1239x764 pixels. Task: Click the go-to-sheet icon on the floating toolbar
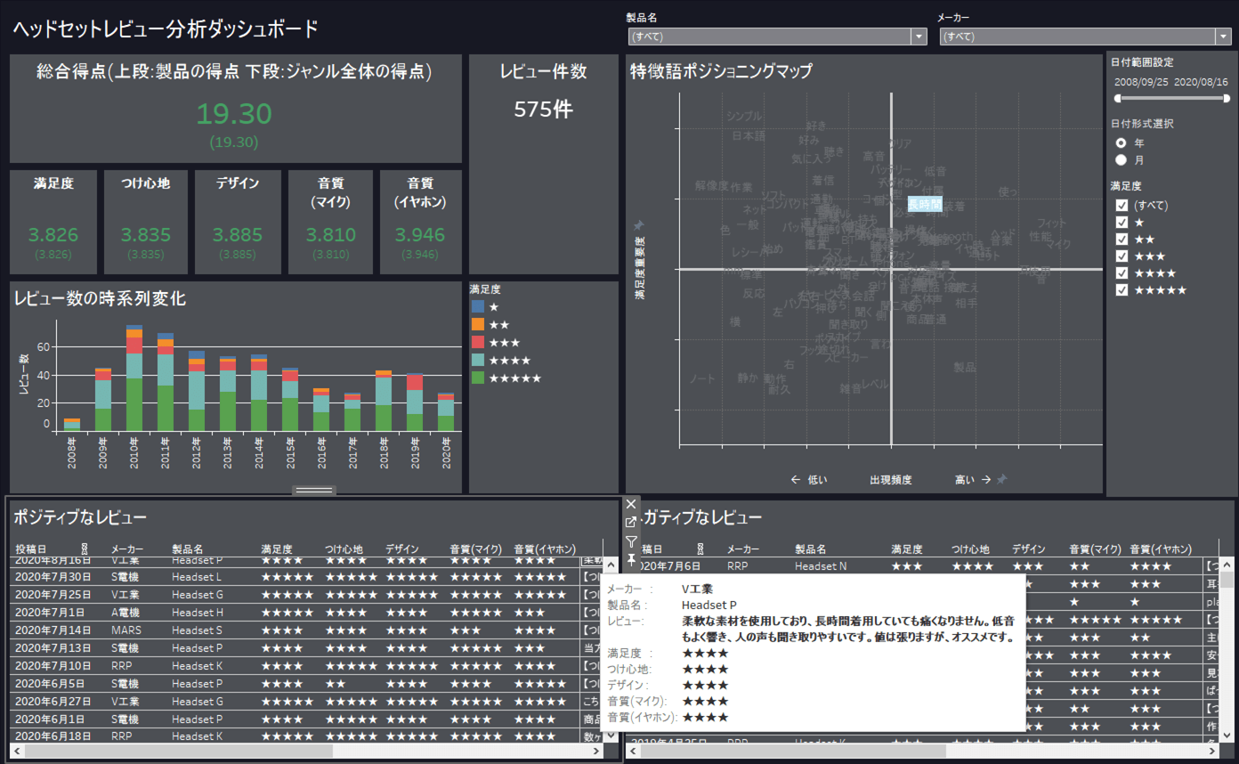pos(631,523)
